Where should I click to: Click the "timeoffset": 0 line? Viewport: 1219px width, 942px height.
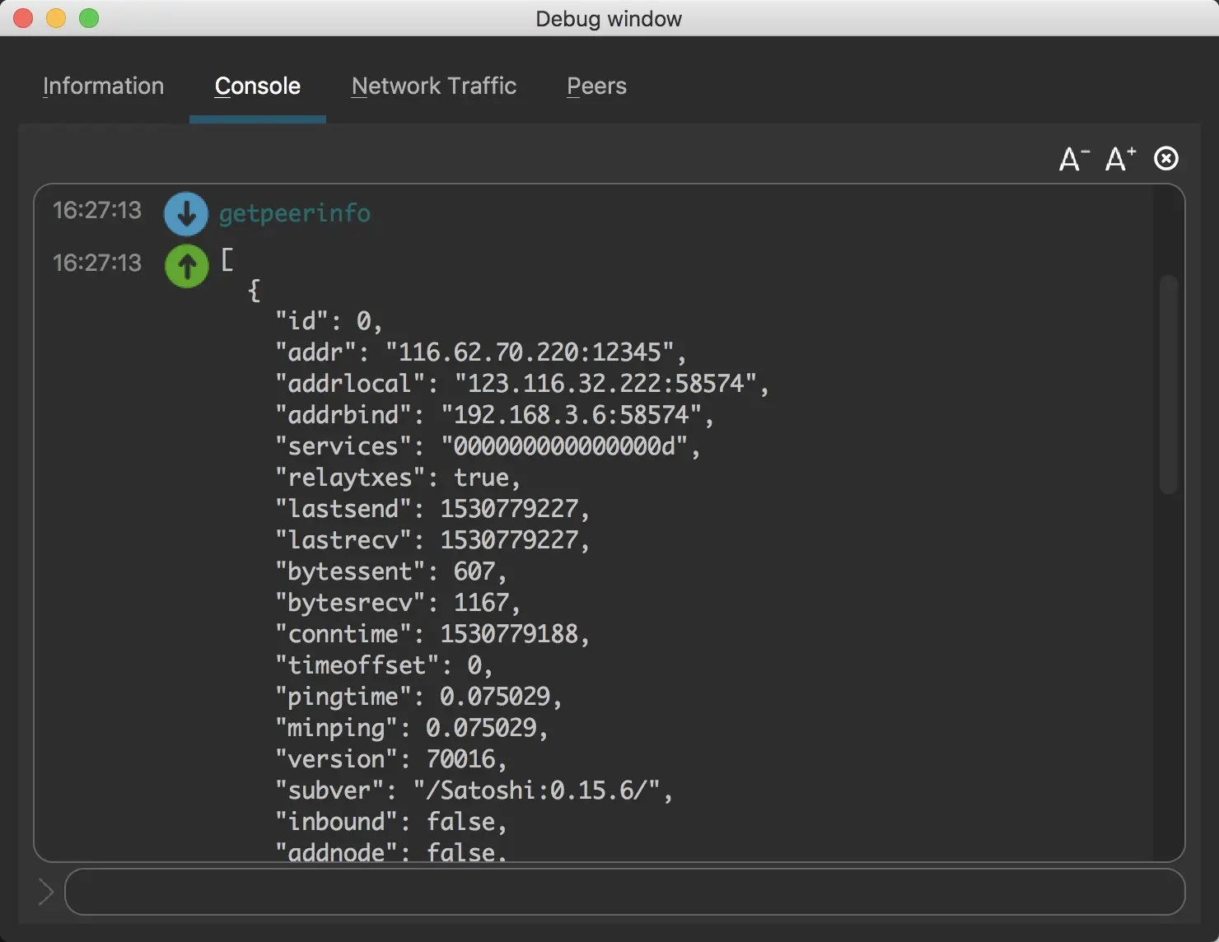coord(384,665)
